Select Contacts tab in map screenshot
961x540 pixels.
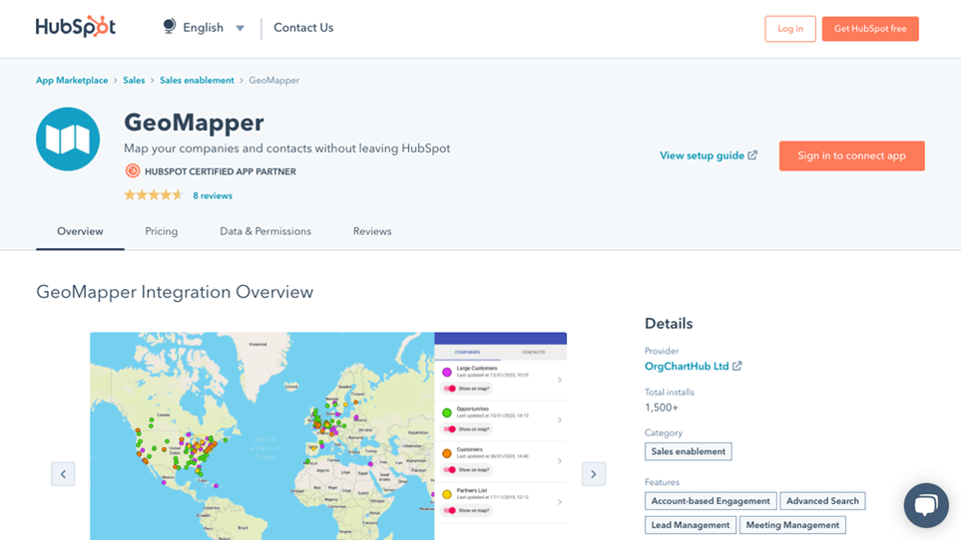coord(533,353)
